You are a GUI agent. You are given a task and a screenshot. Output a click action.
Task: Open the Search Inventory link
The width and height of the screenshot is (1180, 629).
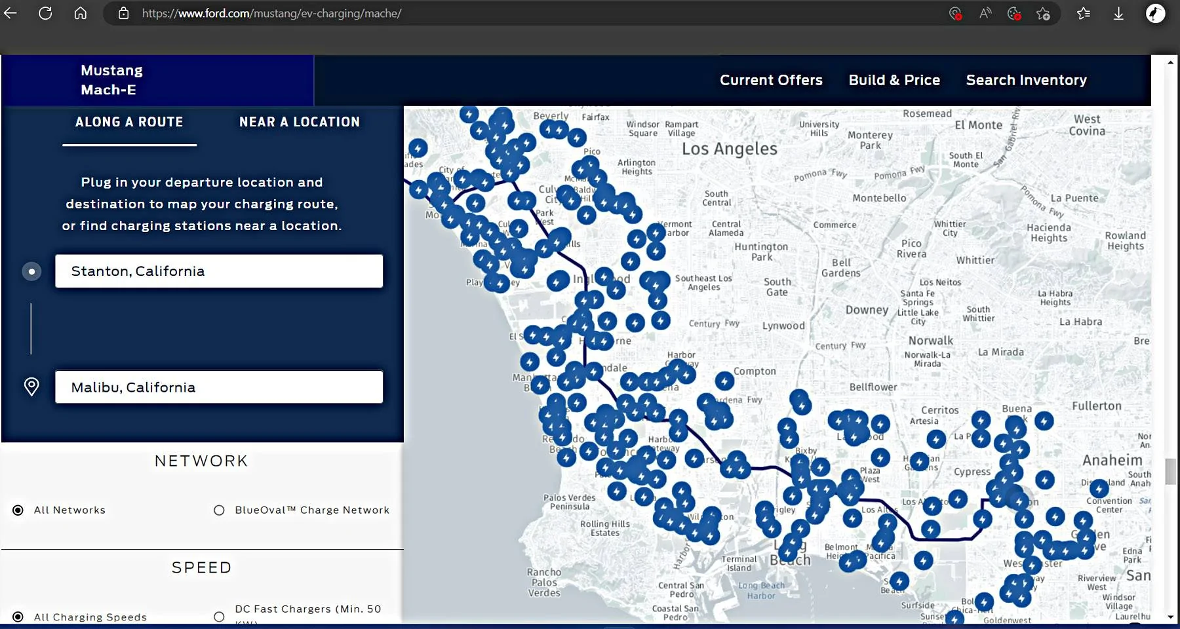click(x=1027, y=80)
